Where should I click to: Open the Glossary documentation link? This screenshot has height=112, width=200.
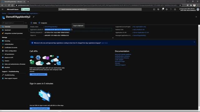117,63
